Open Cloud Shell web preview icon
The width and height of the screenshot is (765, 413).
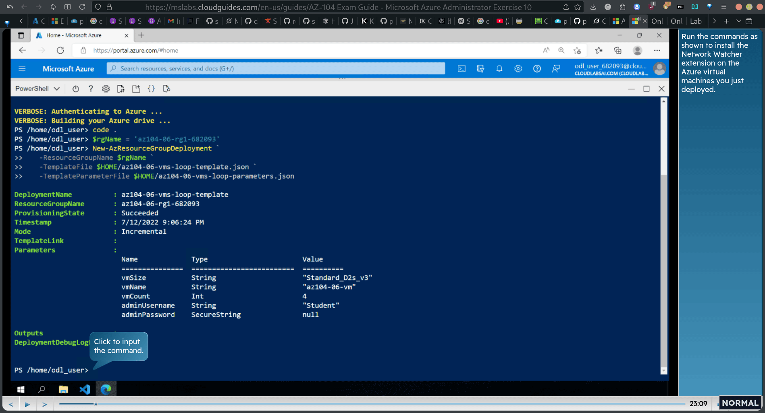166,89
